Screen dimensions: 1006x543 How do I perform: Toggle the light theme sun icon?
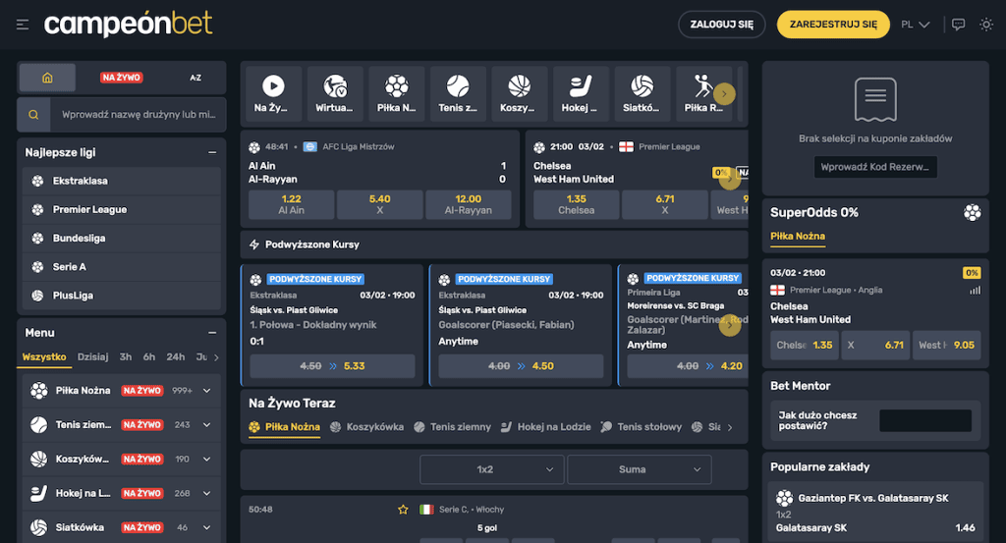pos(986,25)
